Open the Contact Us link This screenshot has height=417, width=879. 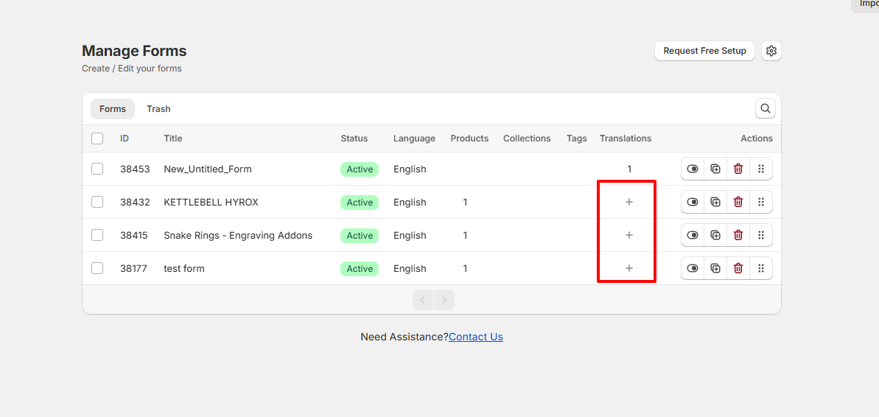pos(475,337)
